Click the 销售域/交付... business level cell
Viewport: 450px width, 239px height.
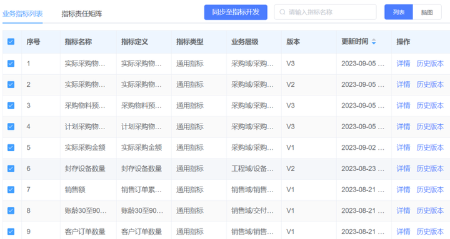(x=252, y=211)
